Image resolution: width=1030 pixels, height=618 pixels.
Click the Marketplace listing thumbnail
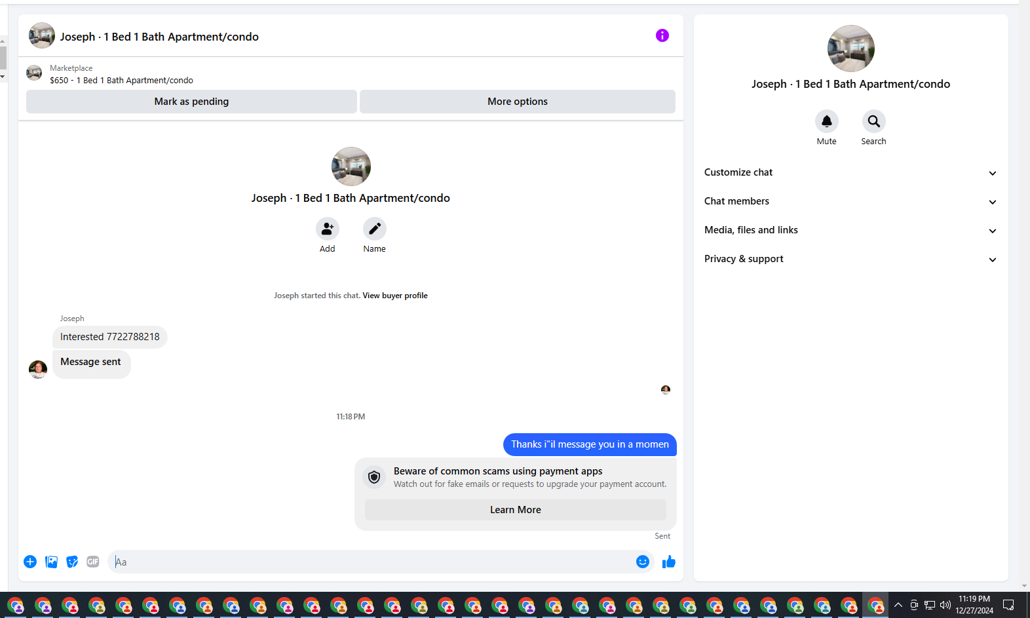[34, 73]
